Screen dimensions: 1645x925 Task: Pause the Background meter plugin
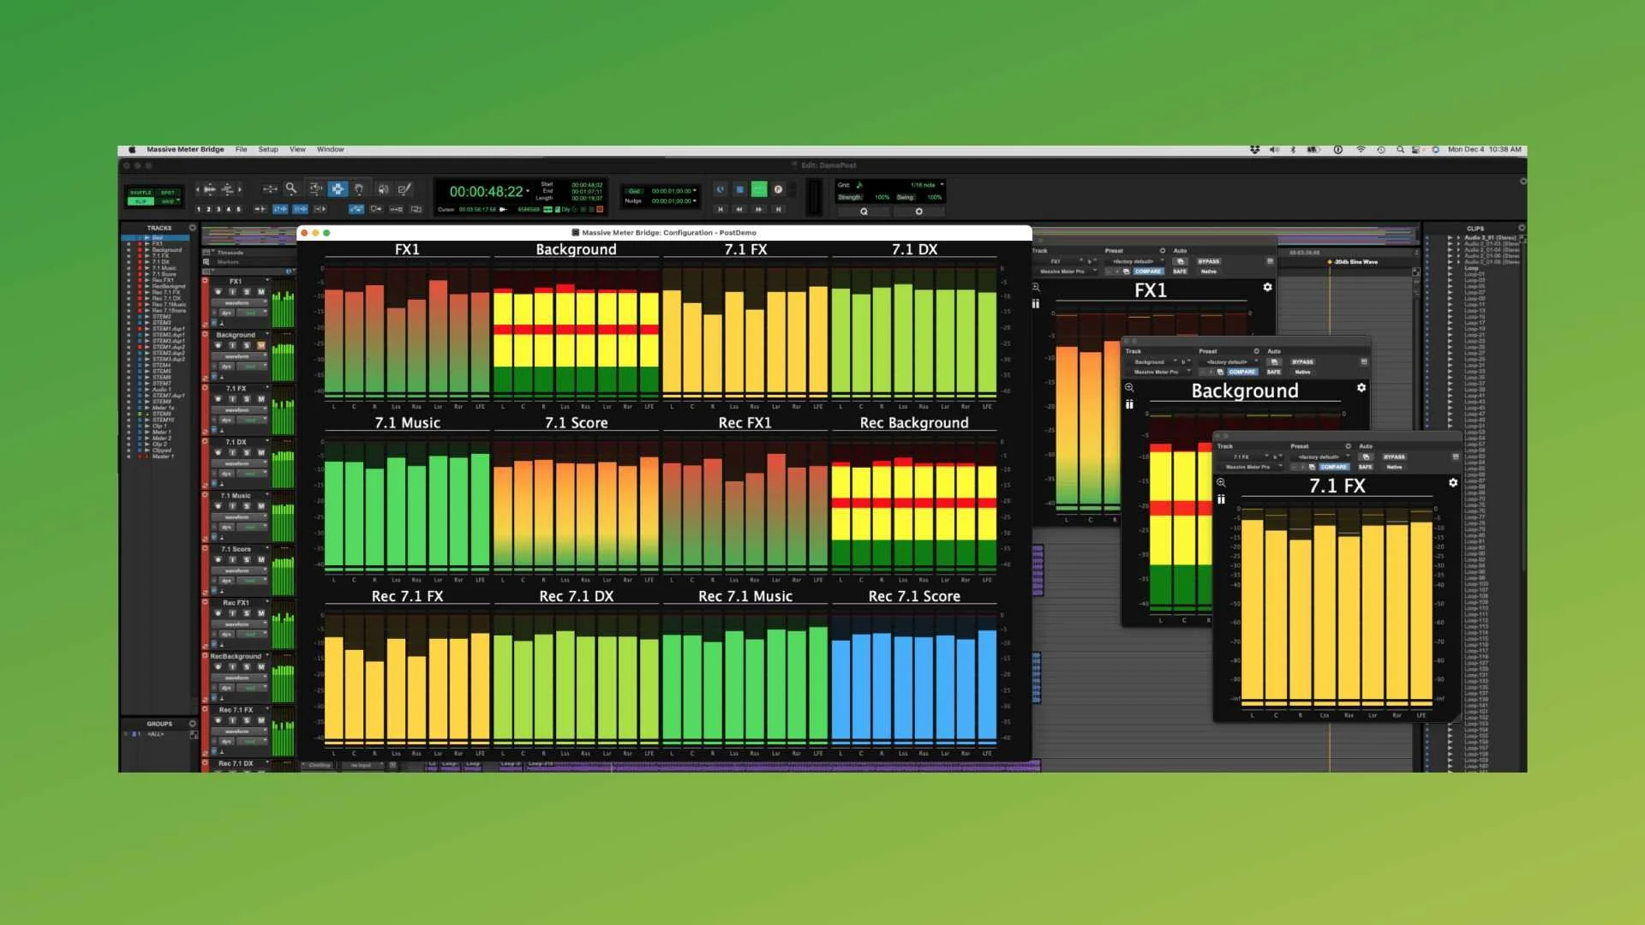(1129, 404)
